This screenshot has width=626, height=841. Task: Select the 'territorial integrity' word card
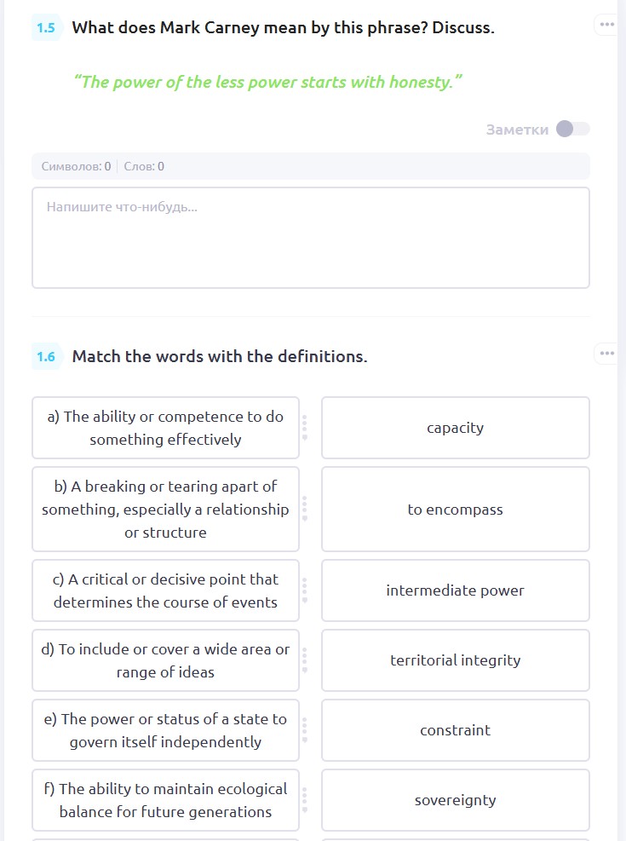pos(455,660)
